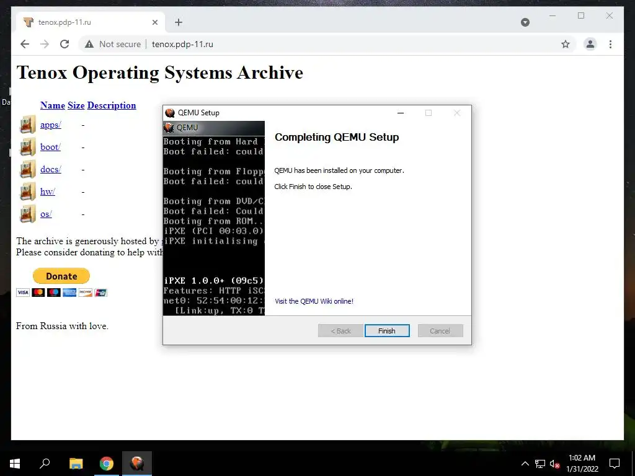Viewport: 635px width, 476px height.
Task: Select the tenox.pdp-11.ru tab
Action: click(x=91, y=22)
